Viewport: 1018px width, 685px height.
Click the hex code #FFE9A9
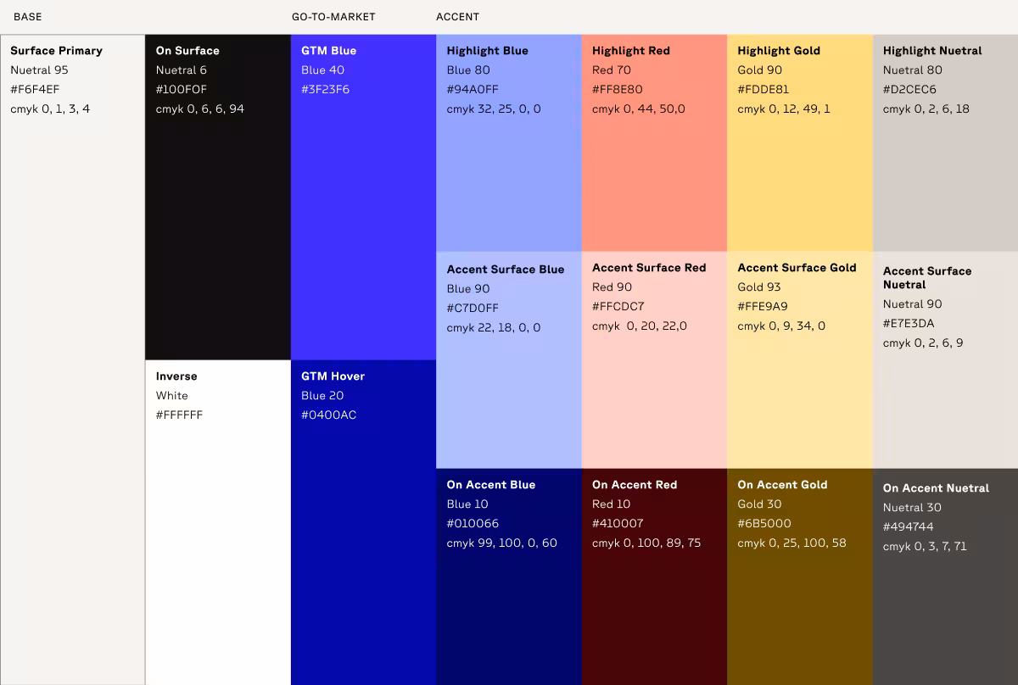click(x=763, y=306)
